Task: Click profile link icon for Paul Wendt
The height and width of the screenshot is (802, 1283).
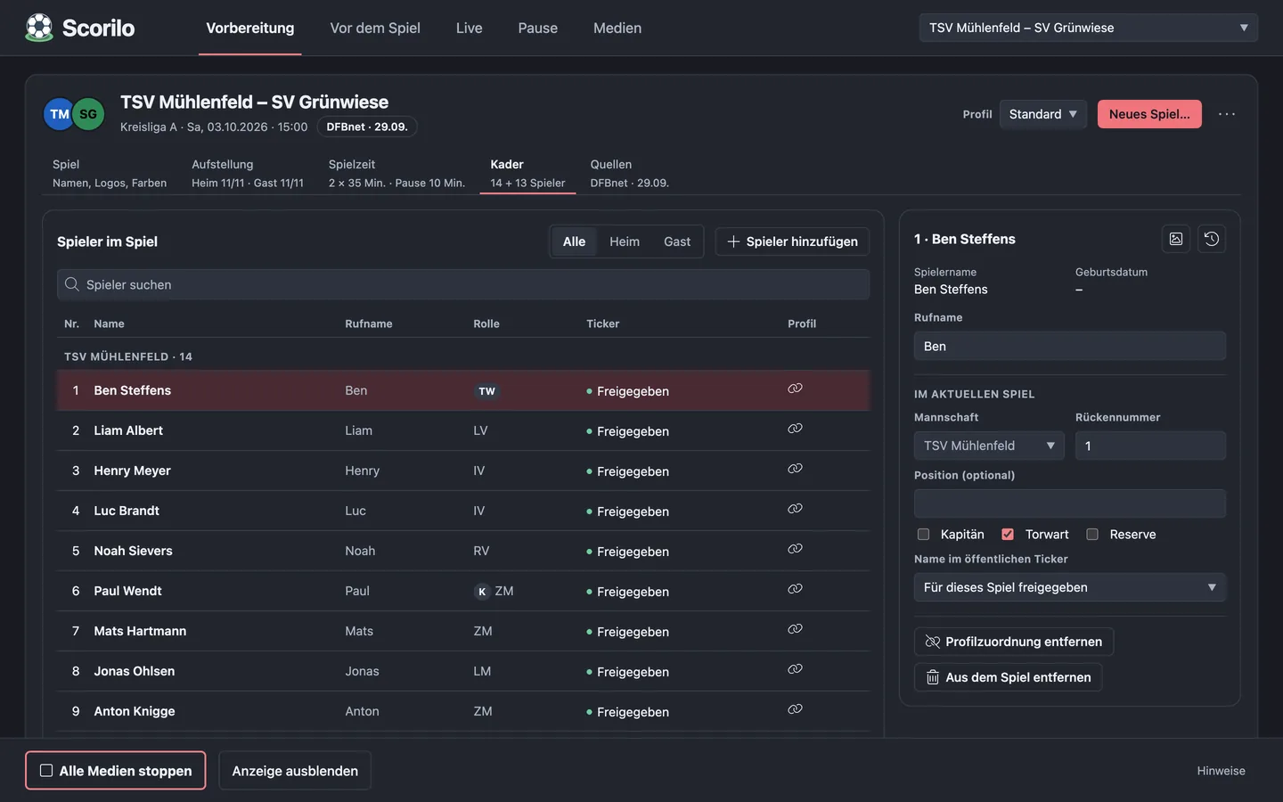Action: pos(795,589)
